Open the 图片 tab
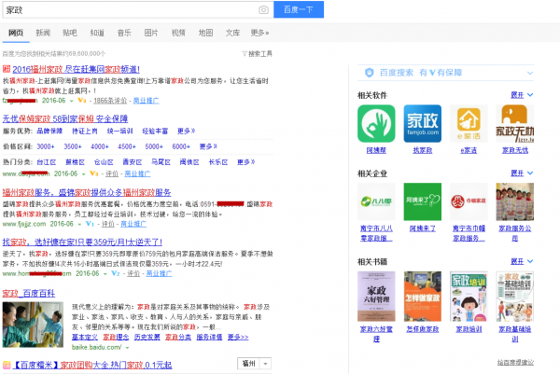This screenshot has height=374, width=560. [x=151, y=33]
